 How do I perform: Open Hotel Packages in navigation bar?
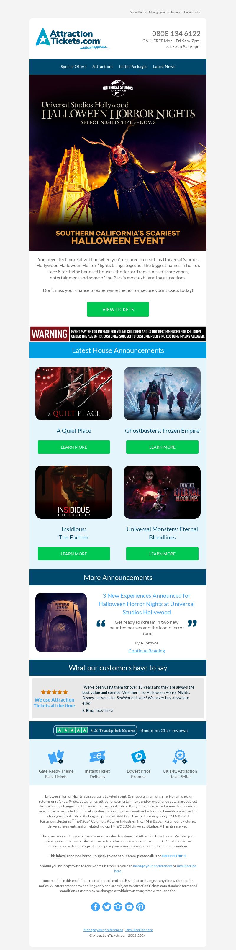[133, 67]
